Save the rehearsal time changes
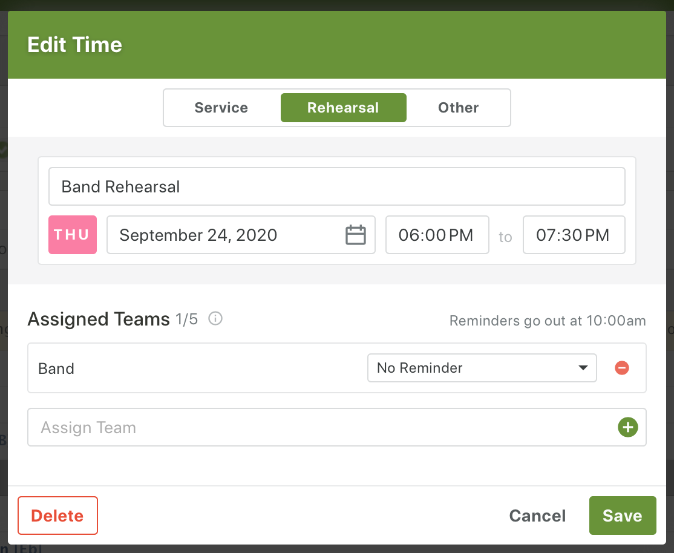Viewport: 674px width, 553px height. tap(622, 515)
